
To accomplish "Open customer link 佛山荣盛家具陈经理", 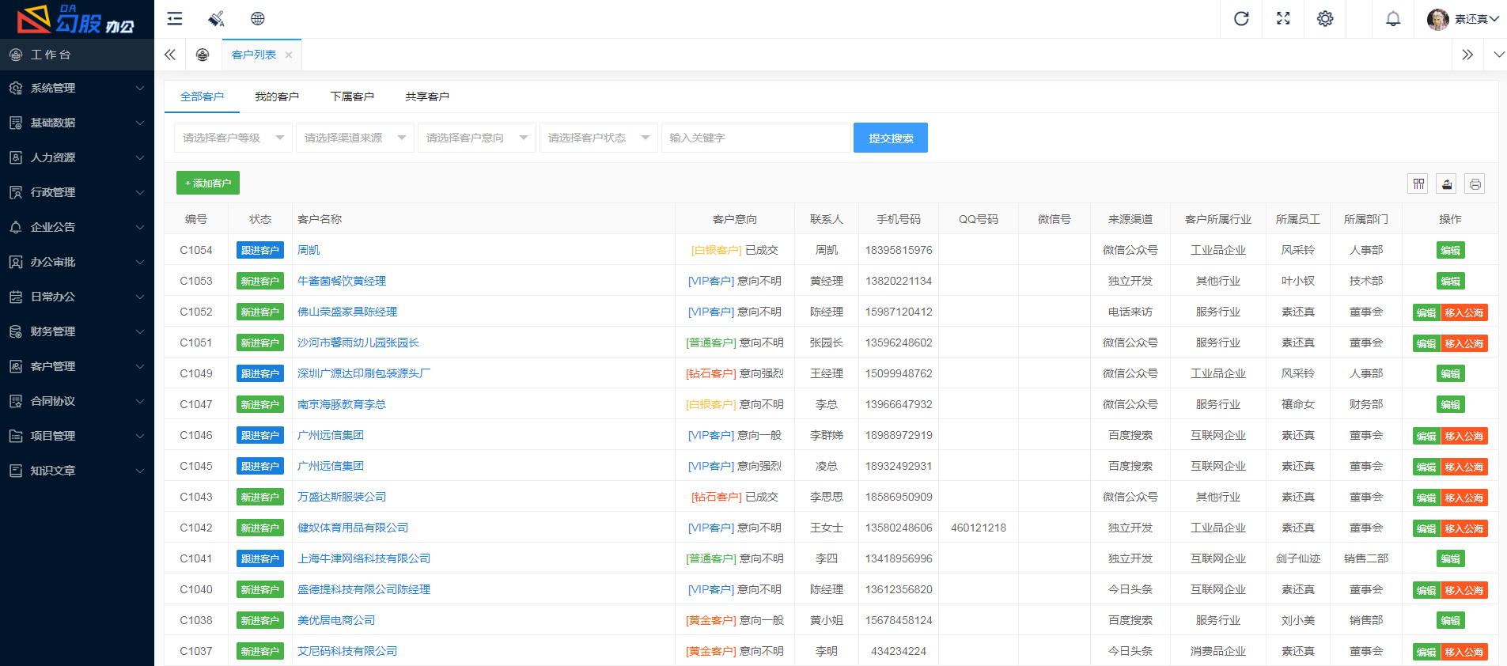I will [347, 312].
